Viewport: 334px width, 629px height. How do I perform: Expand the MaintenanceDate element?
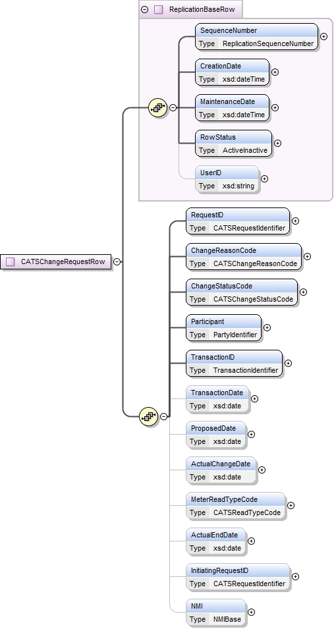[275, 107]
